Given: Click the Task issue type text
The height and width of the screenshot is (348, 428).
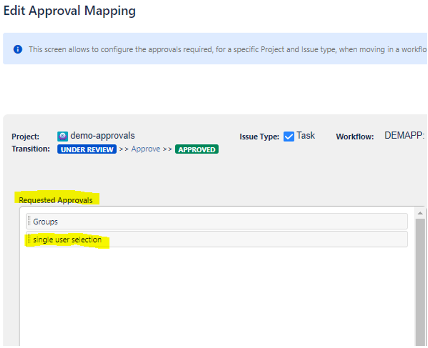Looking at the screenshot, I should point(306,136).
